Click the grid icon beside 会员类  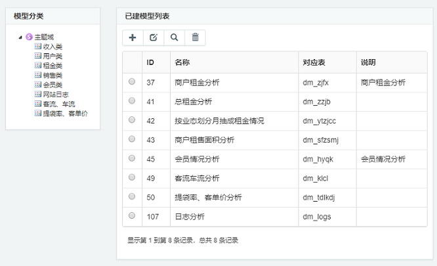click(38, 84)
